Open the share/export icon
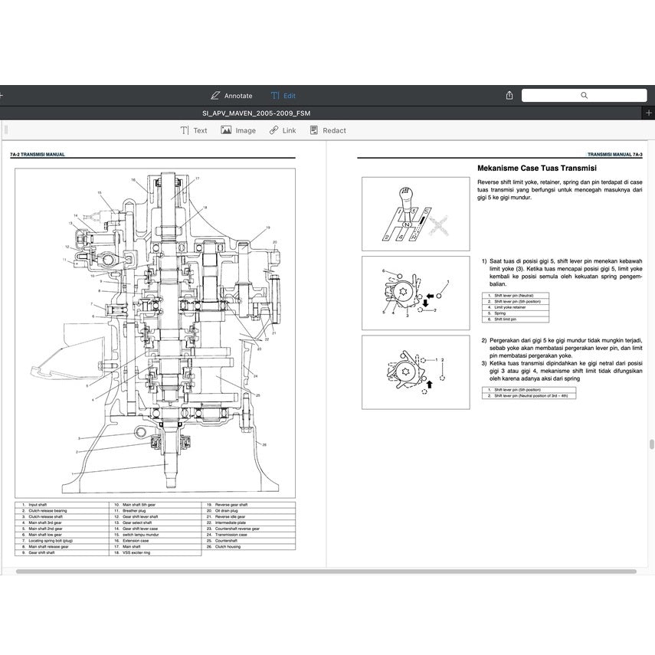Image resolution: width=655 pixels, height=655 pixels. point(509,95)
